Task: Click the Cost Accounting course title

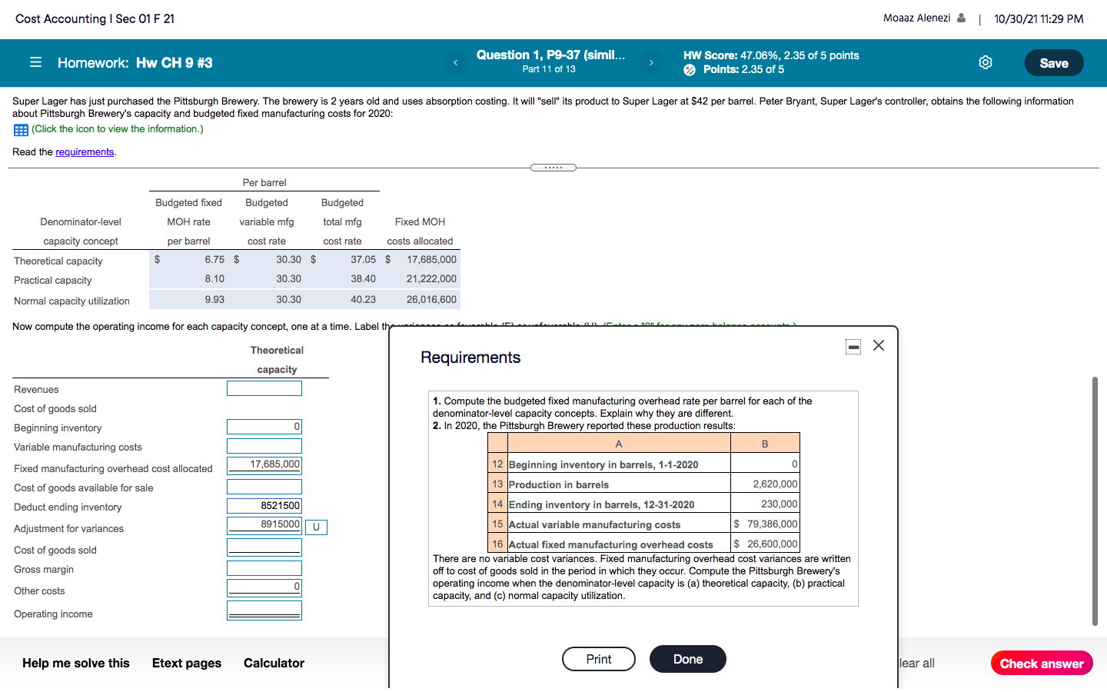Action: click(x=95, y=18)
